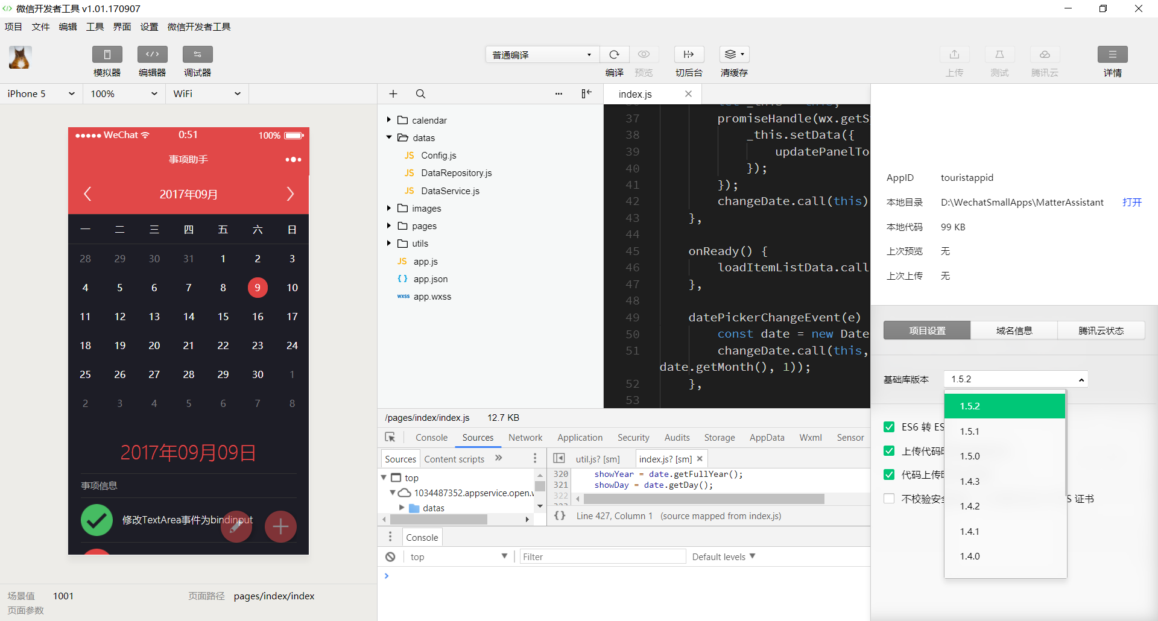Image resolution: width=1158 pixels, height=621 pixels.
Task: Close the index.js editor tab
Action: click(688, 93)
